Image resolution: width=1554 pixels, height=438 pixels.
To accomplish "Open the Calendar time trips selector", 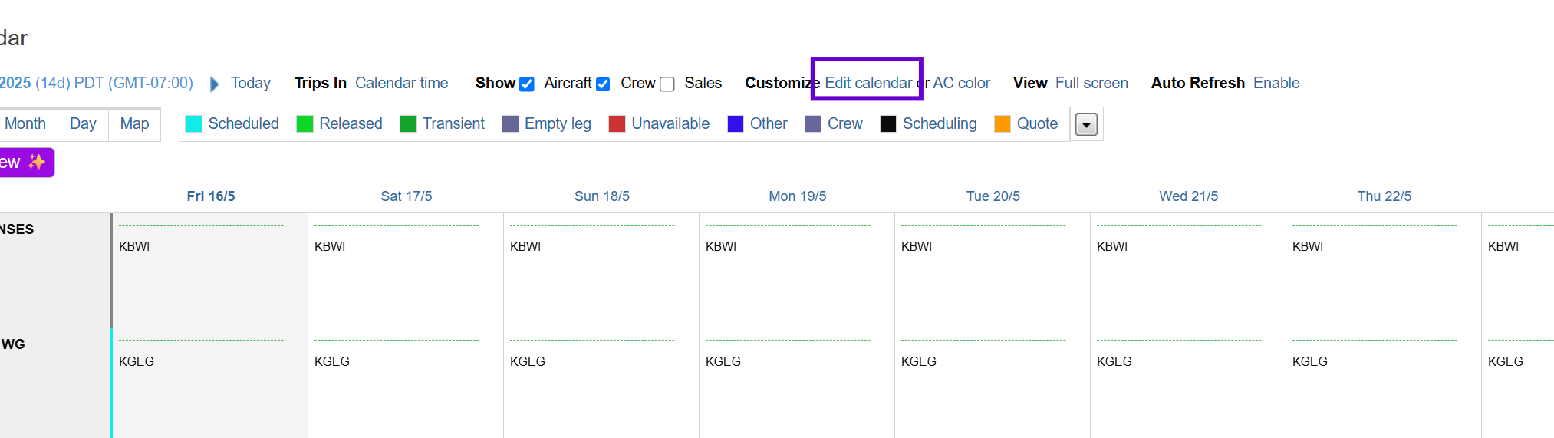I will (401, 83).
